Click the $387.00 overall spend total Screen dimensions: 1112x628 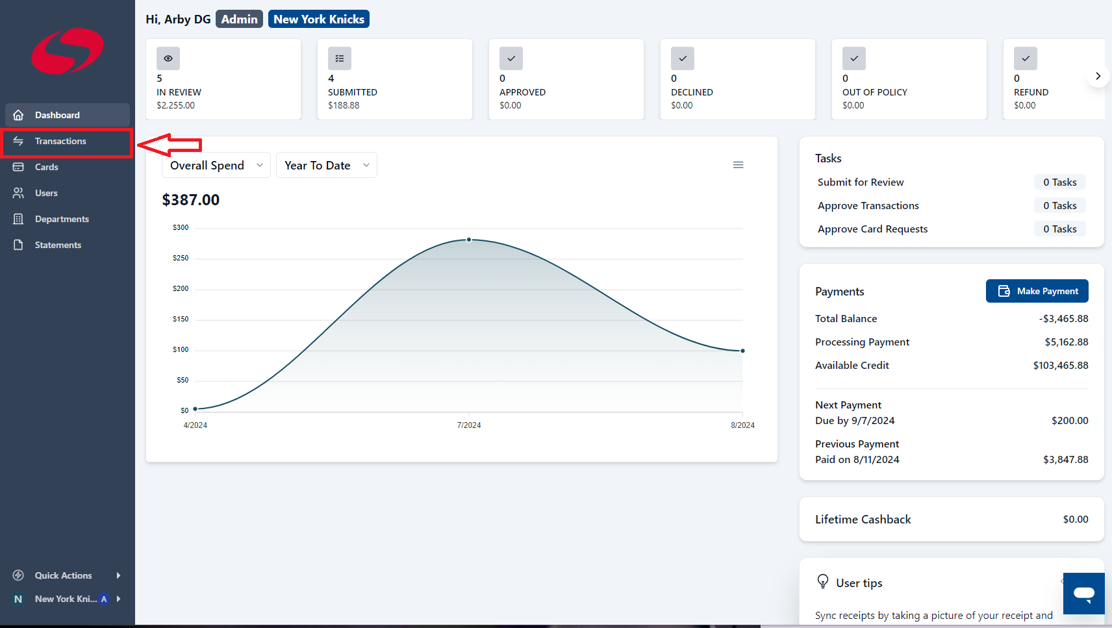[x=191, y=200]
